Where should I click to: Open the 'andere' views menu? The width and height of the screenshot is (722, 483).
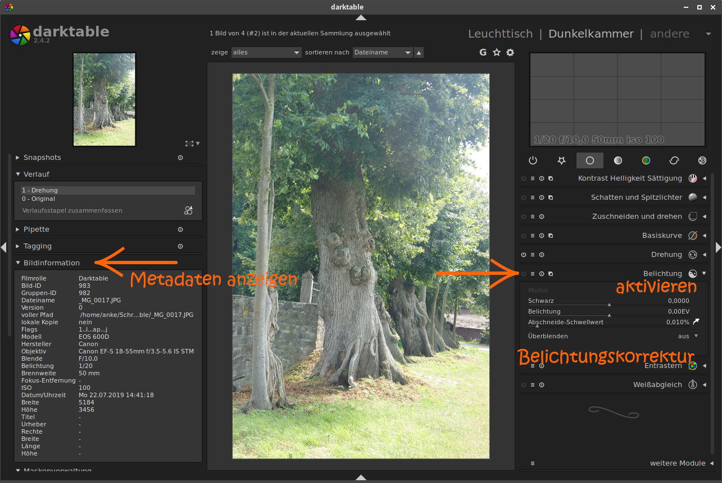point(670,34)
